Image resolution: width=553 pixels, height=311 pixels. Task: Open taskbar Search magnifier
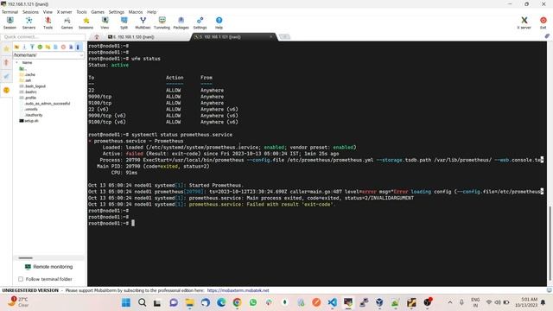[x=142, y=302]
